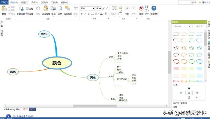
Task: Pick the blue thick oval speech bubble
Action: coord(199,61)
